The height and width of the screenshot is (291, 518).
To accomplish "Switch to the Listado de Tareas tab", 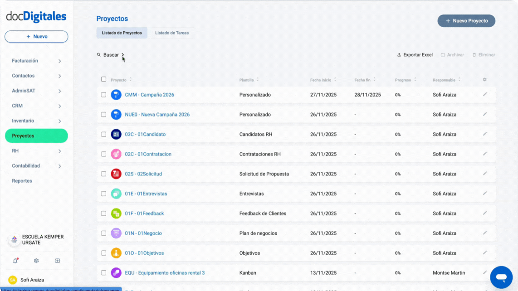I will coord(172,33).
